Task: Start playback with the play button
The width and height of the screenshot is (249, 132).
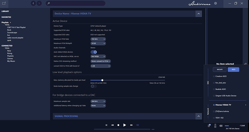Action: click(x=125, y=125)
